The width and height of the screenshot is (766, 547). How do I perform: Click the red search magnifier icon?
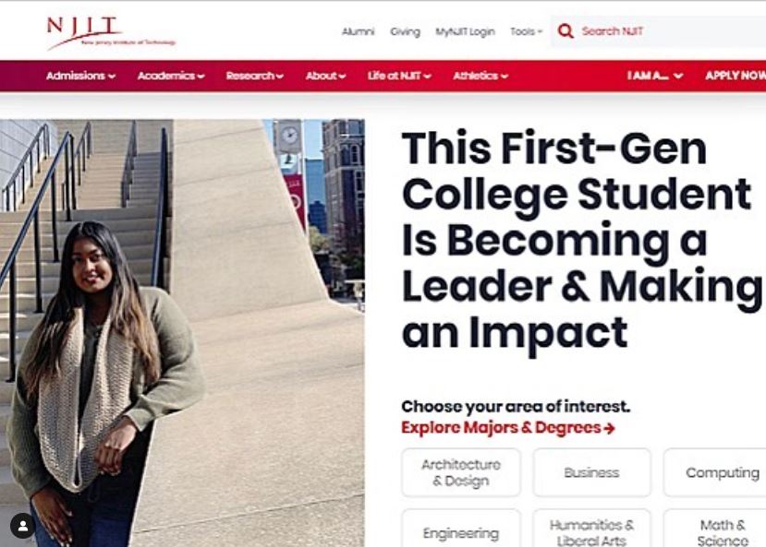(x=565, y=31)
